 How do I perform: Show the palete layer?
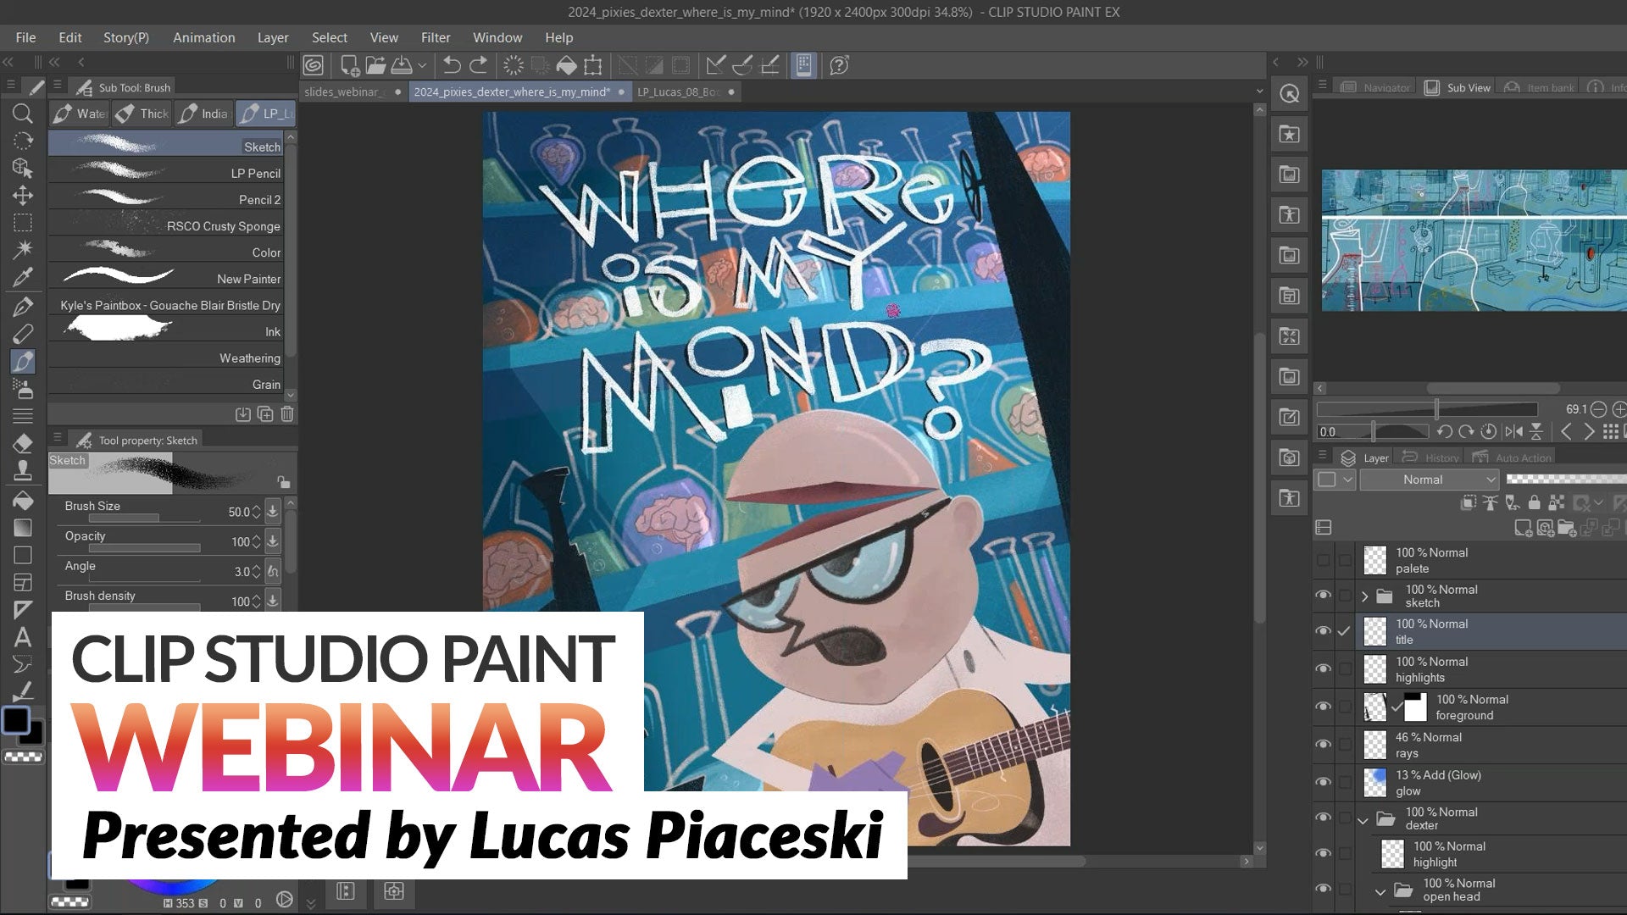1323,560
